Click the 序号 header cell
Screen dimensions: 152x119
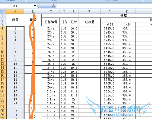pyautogui.click(x=15, y=20)
